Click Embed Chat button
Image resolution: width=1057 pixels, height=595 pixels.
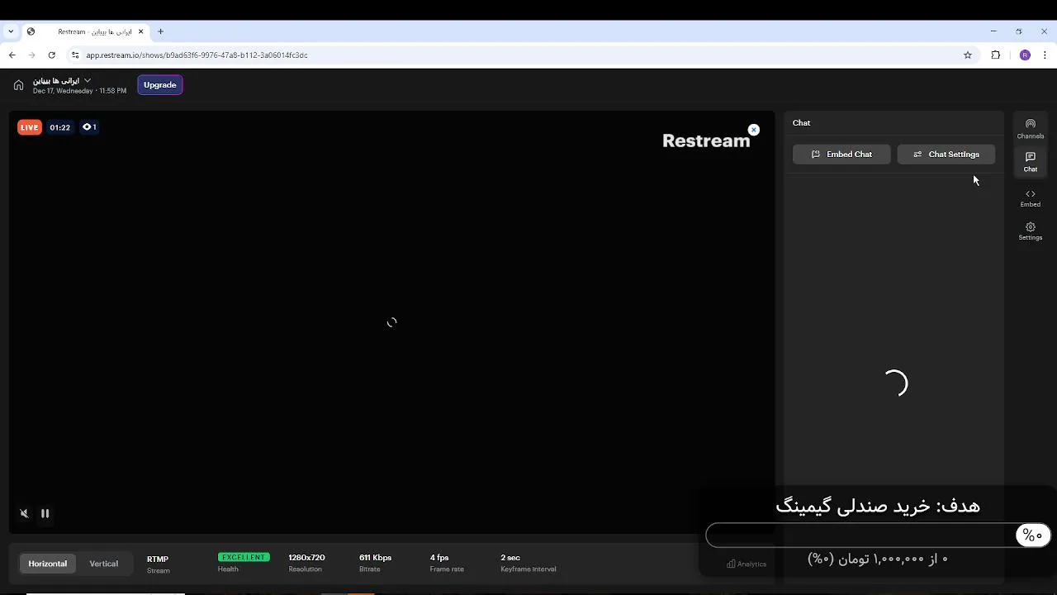click(841, 155)
